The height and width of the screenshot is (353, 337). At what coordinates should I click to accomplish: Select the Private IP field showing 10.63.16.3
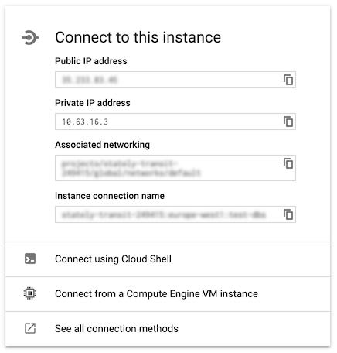pyautogui.click(x=175, y=122)
